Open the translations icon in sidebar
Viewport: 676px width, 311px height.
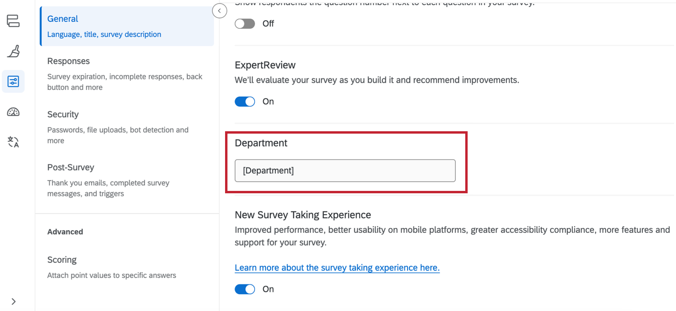(13, 142)
